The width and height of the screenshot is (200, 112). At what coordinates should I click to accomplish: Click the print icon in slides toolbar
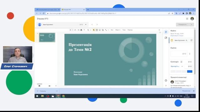(81, 30)
